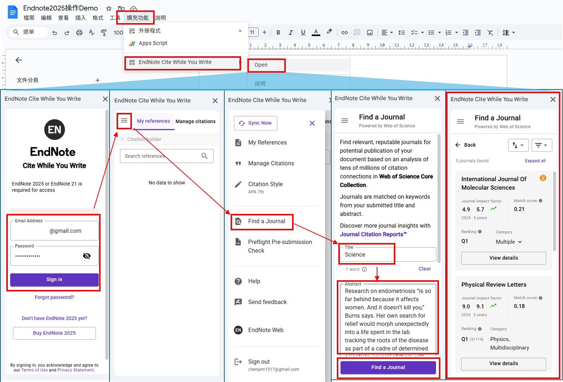The width and height of the screenshot is (563, 382).
Task: Open the 擴充功能 menu
Action: [x=137, y=18]
